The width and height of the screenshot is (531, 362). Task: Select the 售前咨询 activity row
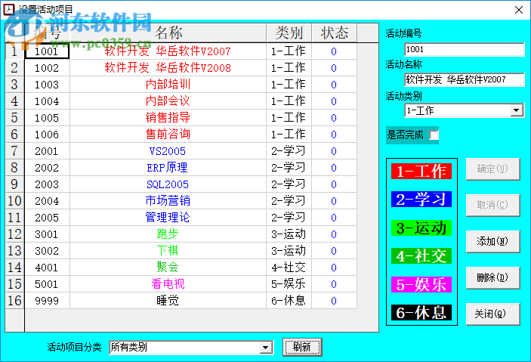click(168, 135)
